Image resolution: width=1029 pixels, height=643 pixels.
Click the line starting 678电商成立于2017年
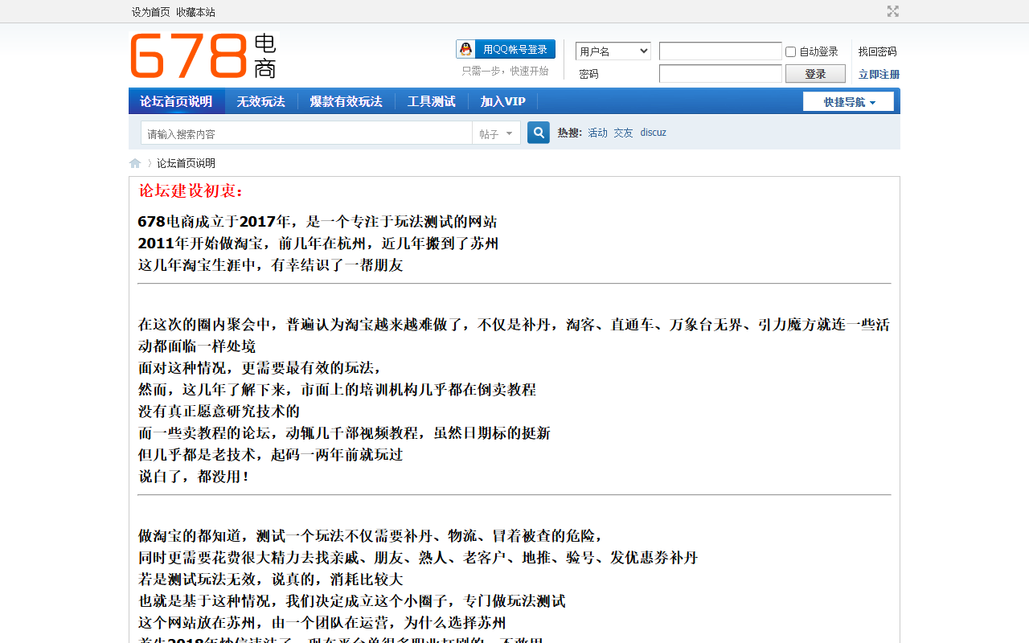(318, 222)
